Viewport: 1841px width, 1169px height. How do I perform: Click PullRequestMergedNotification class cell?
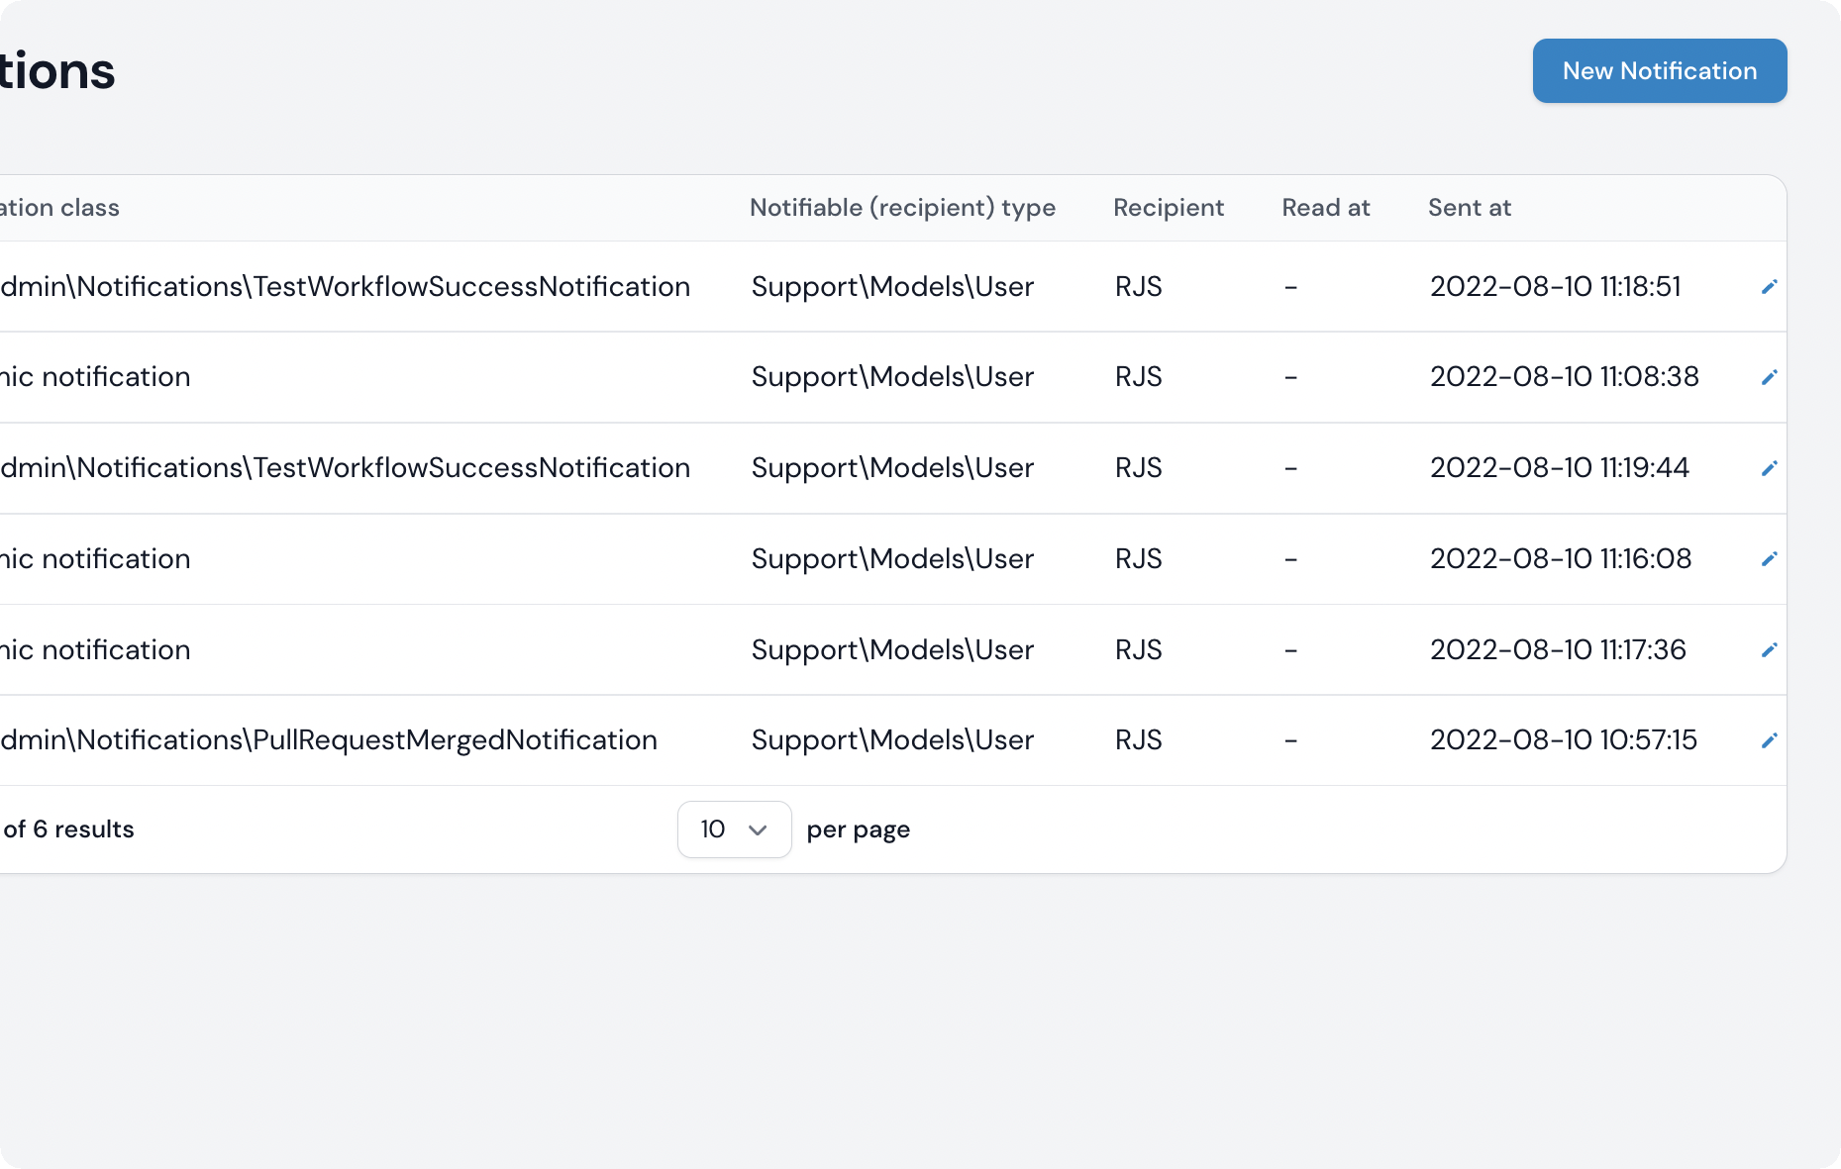(x=329, y=740)
